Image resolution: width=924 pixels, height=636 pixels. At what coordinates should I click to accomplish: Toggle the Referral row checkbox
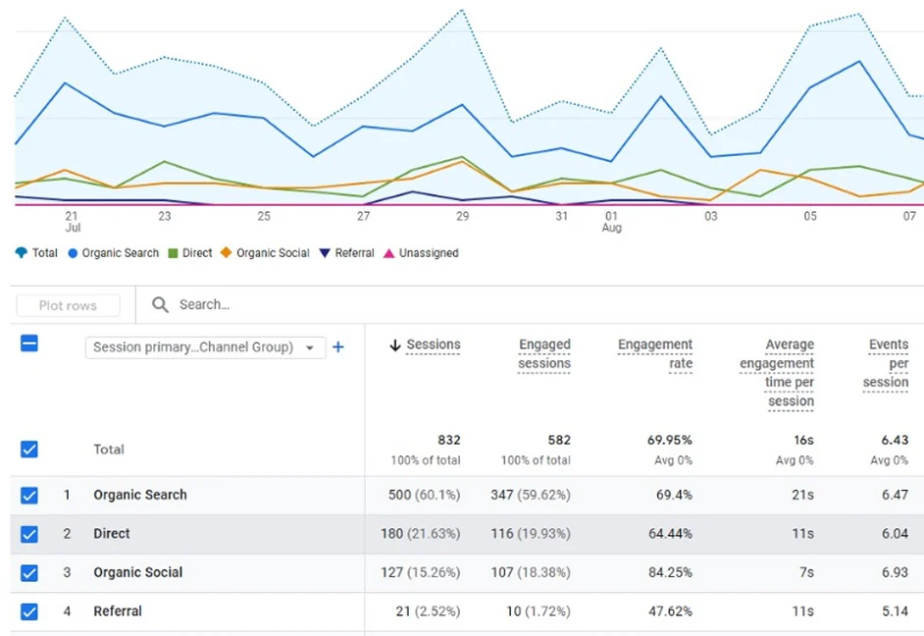coord(29,611)
